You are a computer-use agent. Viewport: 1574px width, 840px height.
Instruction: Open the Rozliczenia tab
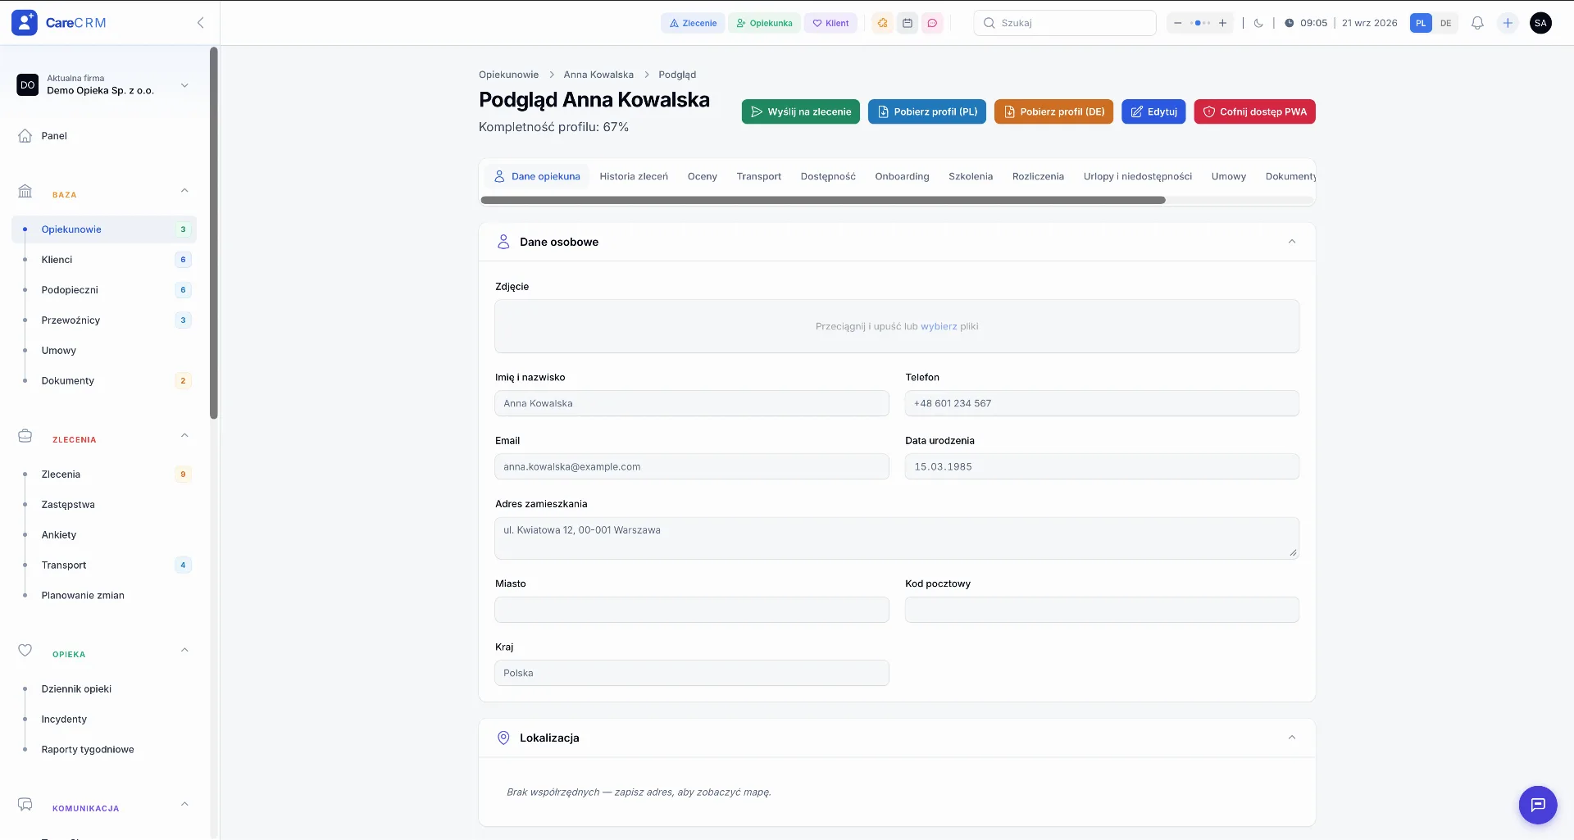click(x=1038, y=176)
